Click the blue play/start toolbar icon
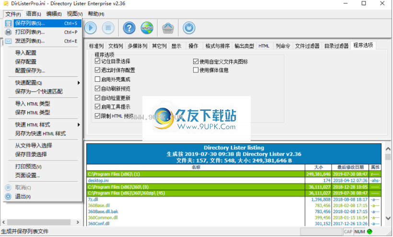Image resolution: width=393 pixels, height=237 pixels. coord(91,28)
